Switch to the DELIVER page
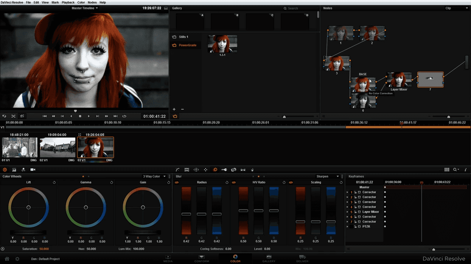Screen dimensions: 471x264 [302, 259]
